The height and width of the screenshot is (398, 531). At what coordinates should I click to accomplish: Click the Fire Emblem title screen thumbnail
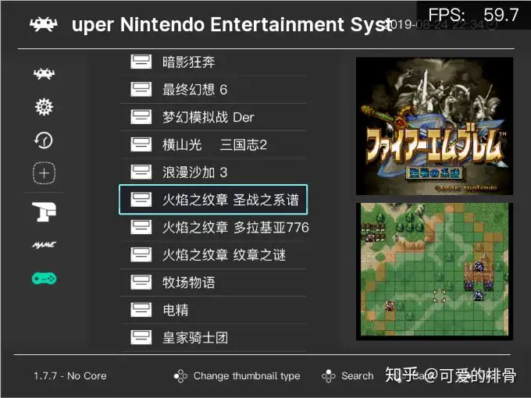click(434, 126)
